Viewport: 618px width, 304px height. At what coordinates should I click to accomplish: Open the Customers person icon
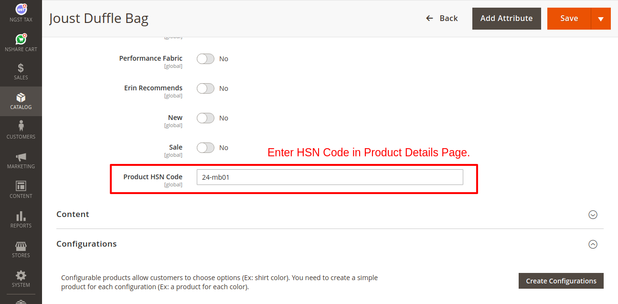[21, 127]
